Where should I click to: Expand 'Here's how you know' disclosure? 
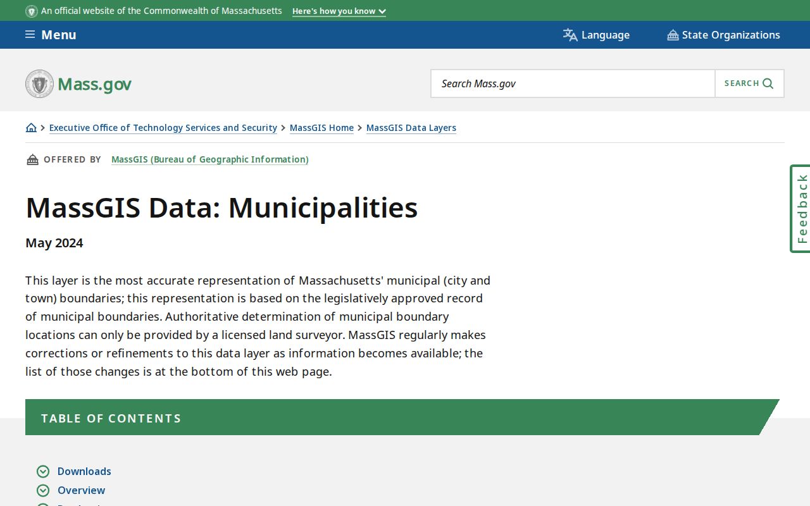339,11
